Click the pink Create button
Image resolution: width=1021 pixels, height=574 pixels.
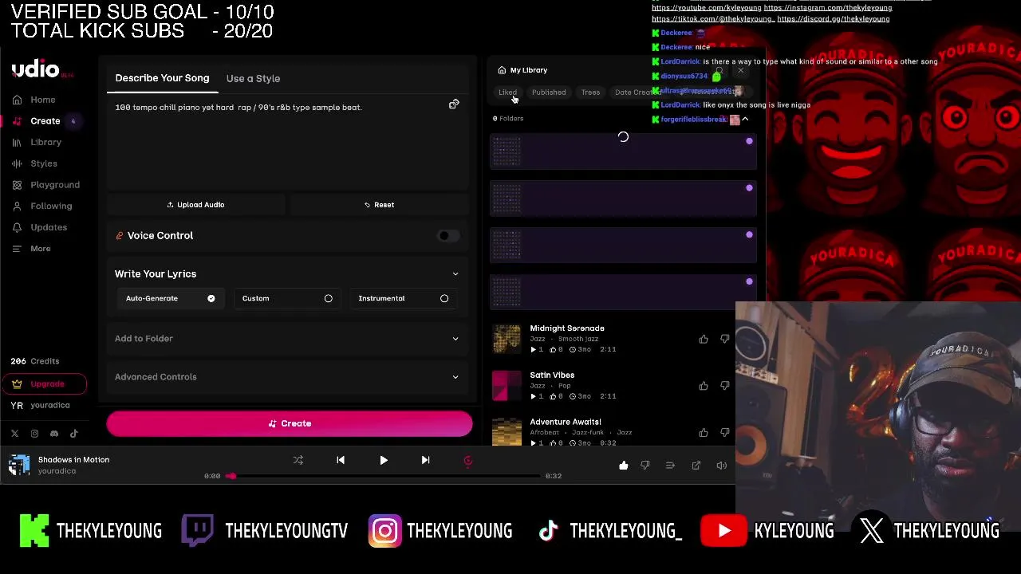point(290,423)
